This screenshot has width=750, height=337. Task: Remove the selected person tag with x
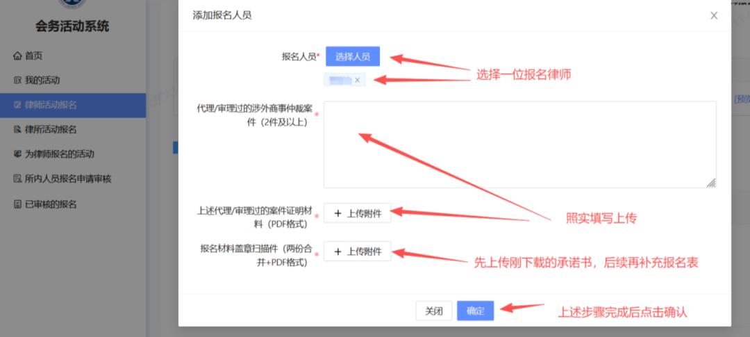coord(357,81)
